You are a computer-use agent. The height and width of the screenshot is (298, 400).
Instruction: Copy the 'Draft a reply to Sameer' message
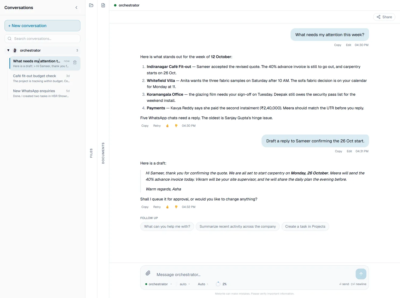[x=338, y=151]
